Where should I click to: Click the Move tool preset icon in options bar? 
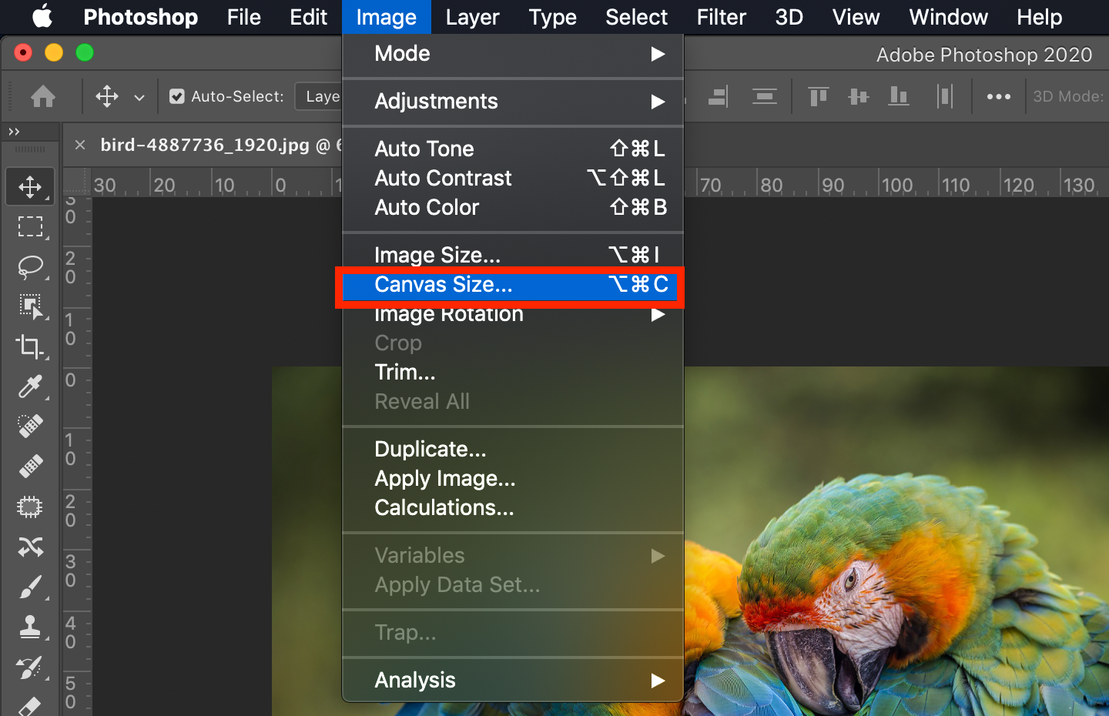[x=107, y=96]
